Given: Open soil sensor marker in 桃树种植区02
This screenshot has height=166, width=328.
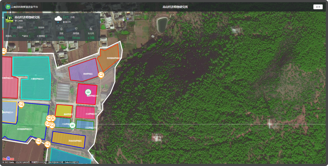Looking at the screenshot, I should coord(88,92).
